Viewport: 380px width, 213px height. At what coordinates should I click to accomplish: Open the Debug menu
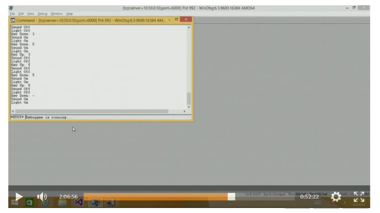42,14
